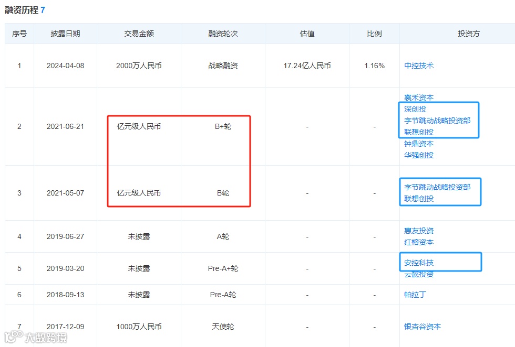Click the Pre-A+轮 round cell
This screenshot has height=347, width=515.
[x=223, y=269]
